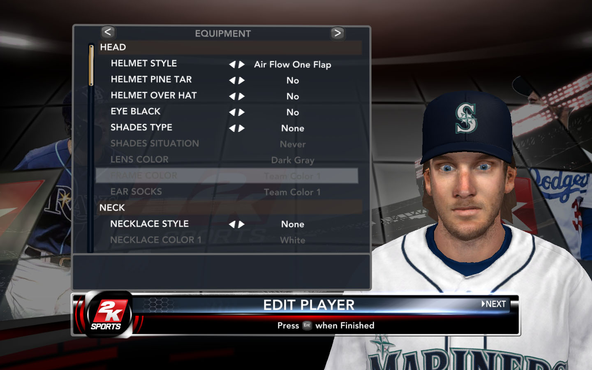592x370 pixels.
Task: Click right arrow for Helmet Style
Action: [x=242, y=65]
